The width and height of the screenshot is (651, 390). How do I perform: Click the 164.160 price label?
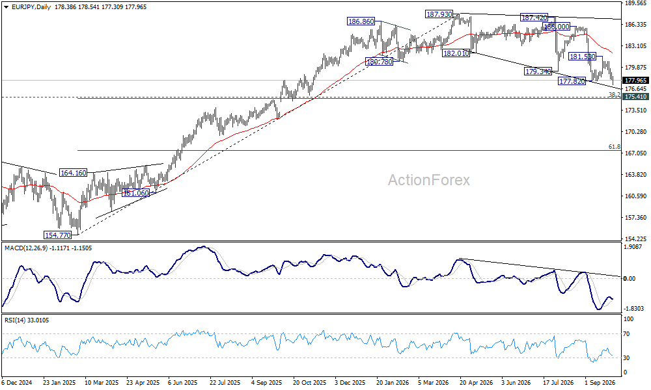pos(73,173)
